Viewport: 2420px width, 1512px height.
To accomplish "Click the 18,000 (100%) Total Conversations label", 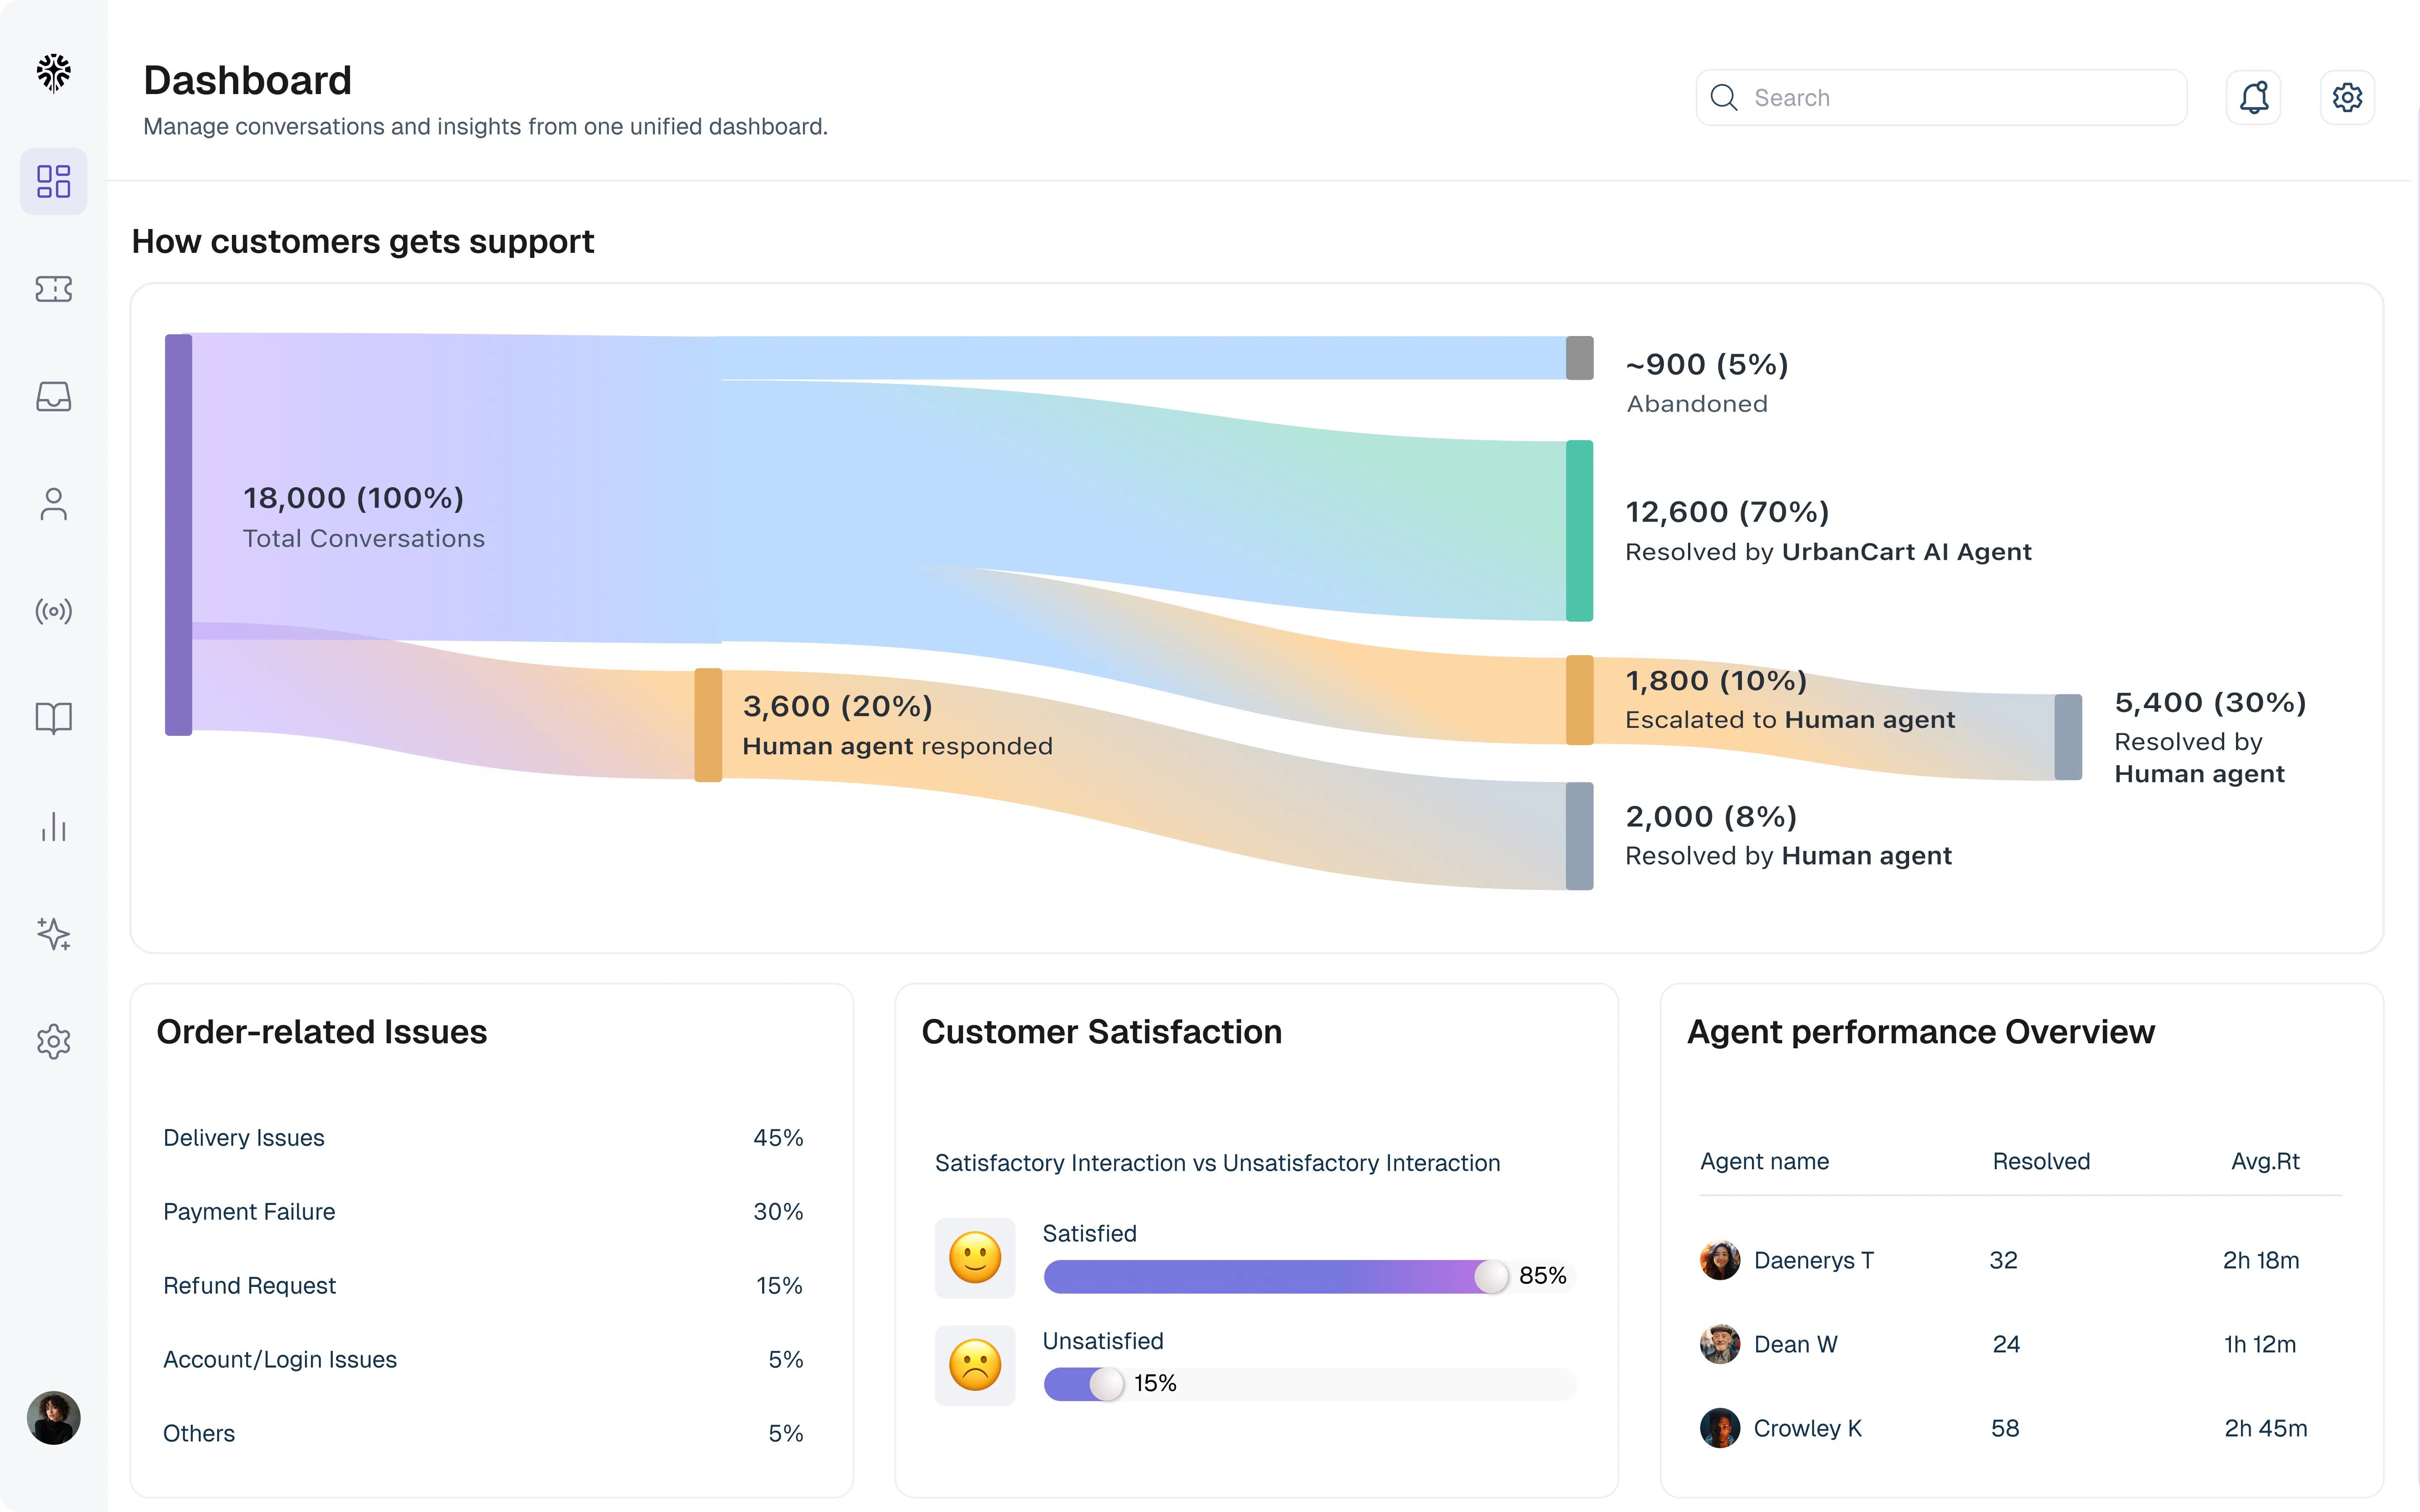I will pos(364,517).
